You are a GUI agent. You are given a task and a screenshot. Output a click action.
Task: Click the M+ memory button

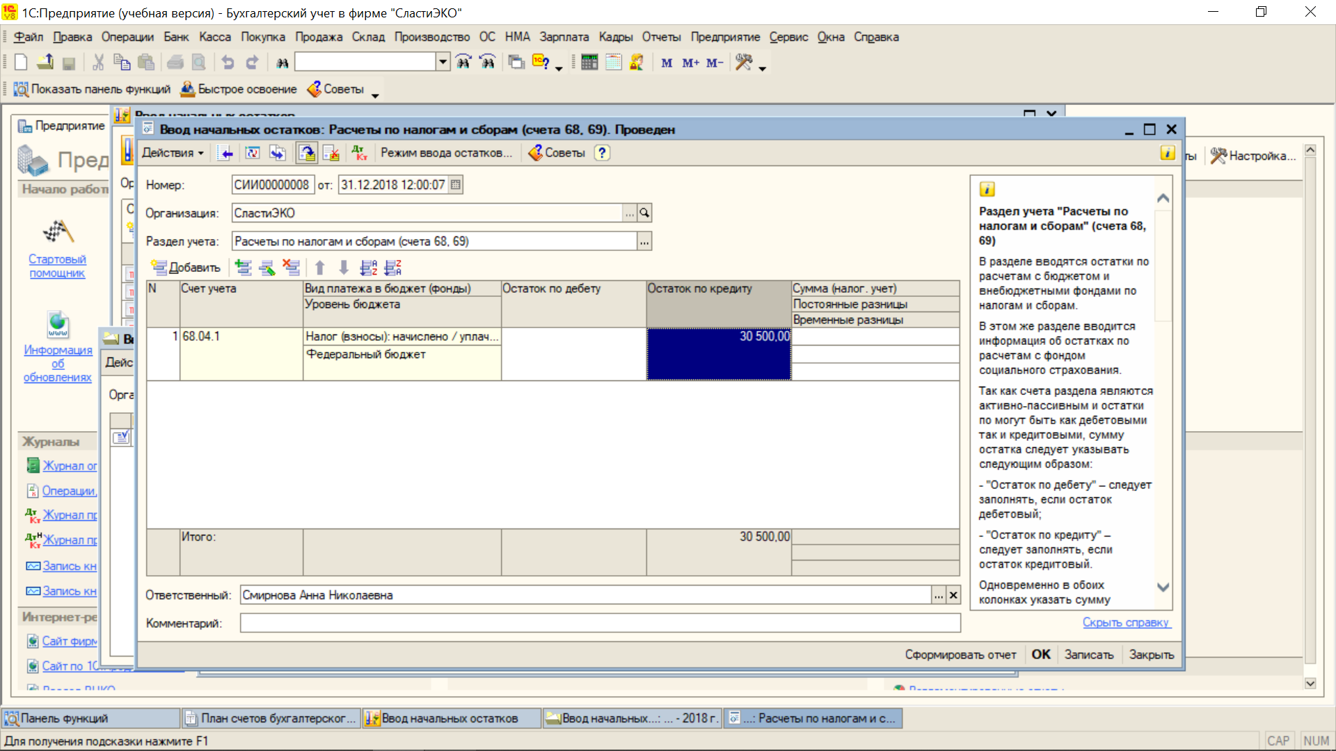click(690, 63)
